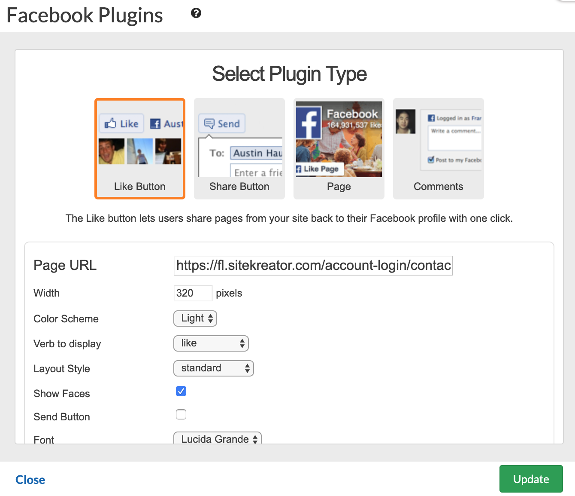Uncheck the Show Faces checkbox
575x496 pixels.
tap(181, 391)
